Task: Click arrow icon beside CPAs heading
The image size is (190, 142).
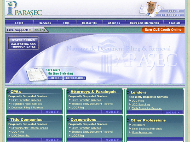Action: tap(8, 92)
